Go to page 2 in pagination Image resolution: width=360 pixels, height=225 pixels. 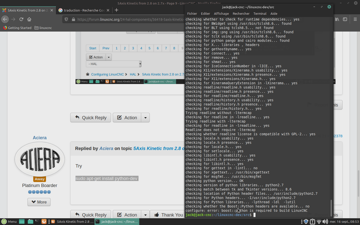coord(125,48)
